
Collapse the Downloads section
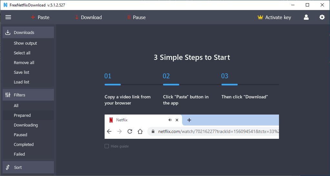28,32
